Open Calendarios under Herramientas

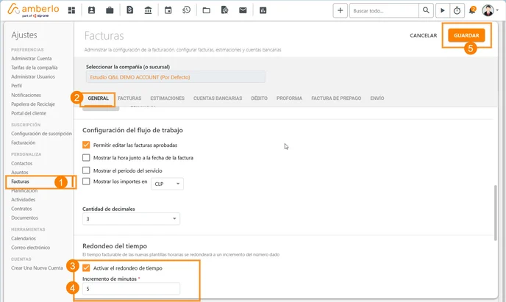pyautogui.click(x=24, y=238)
